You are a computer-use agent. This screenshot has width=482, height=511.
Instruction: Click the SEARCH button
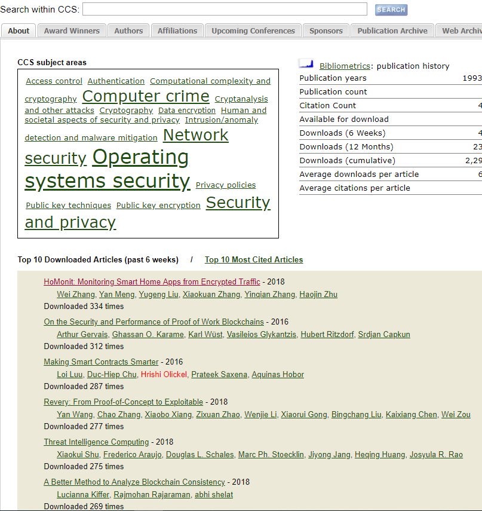tap(391, 10)
